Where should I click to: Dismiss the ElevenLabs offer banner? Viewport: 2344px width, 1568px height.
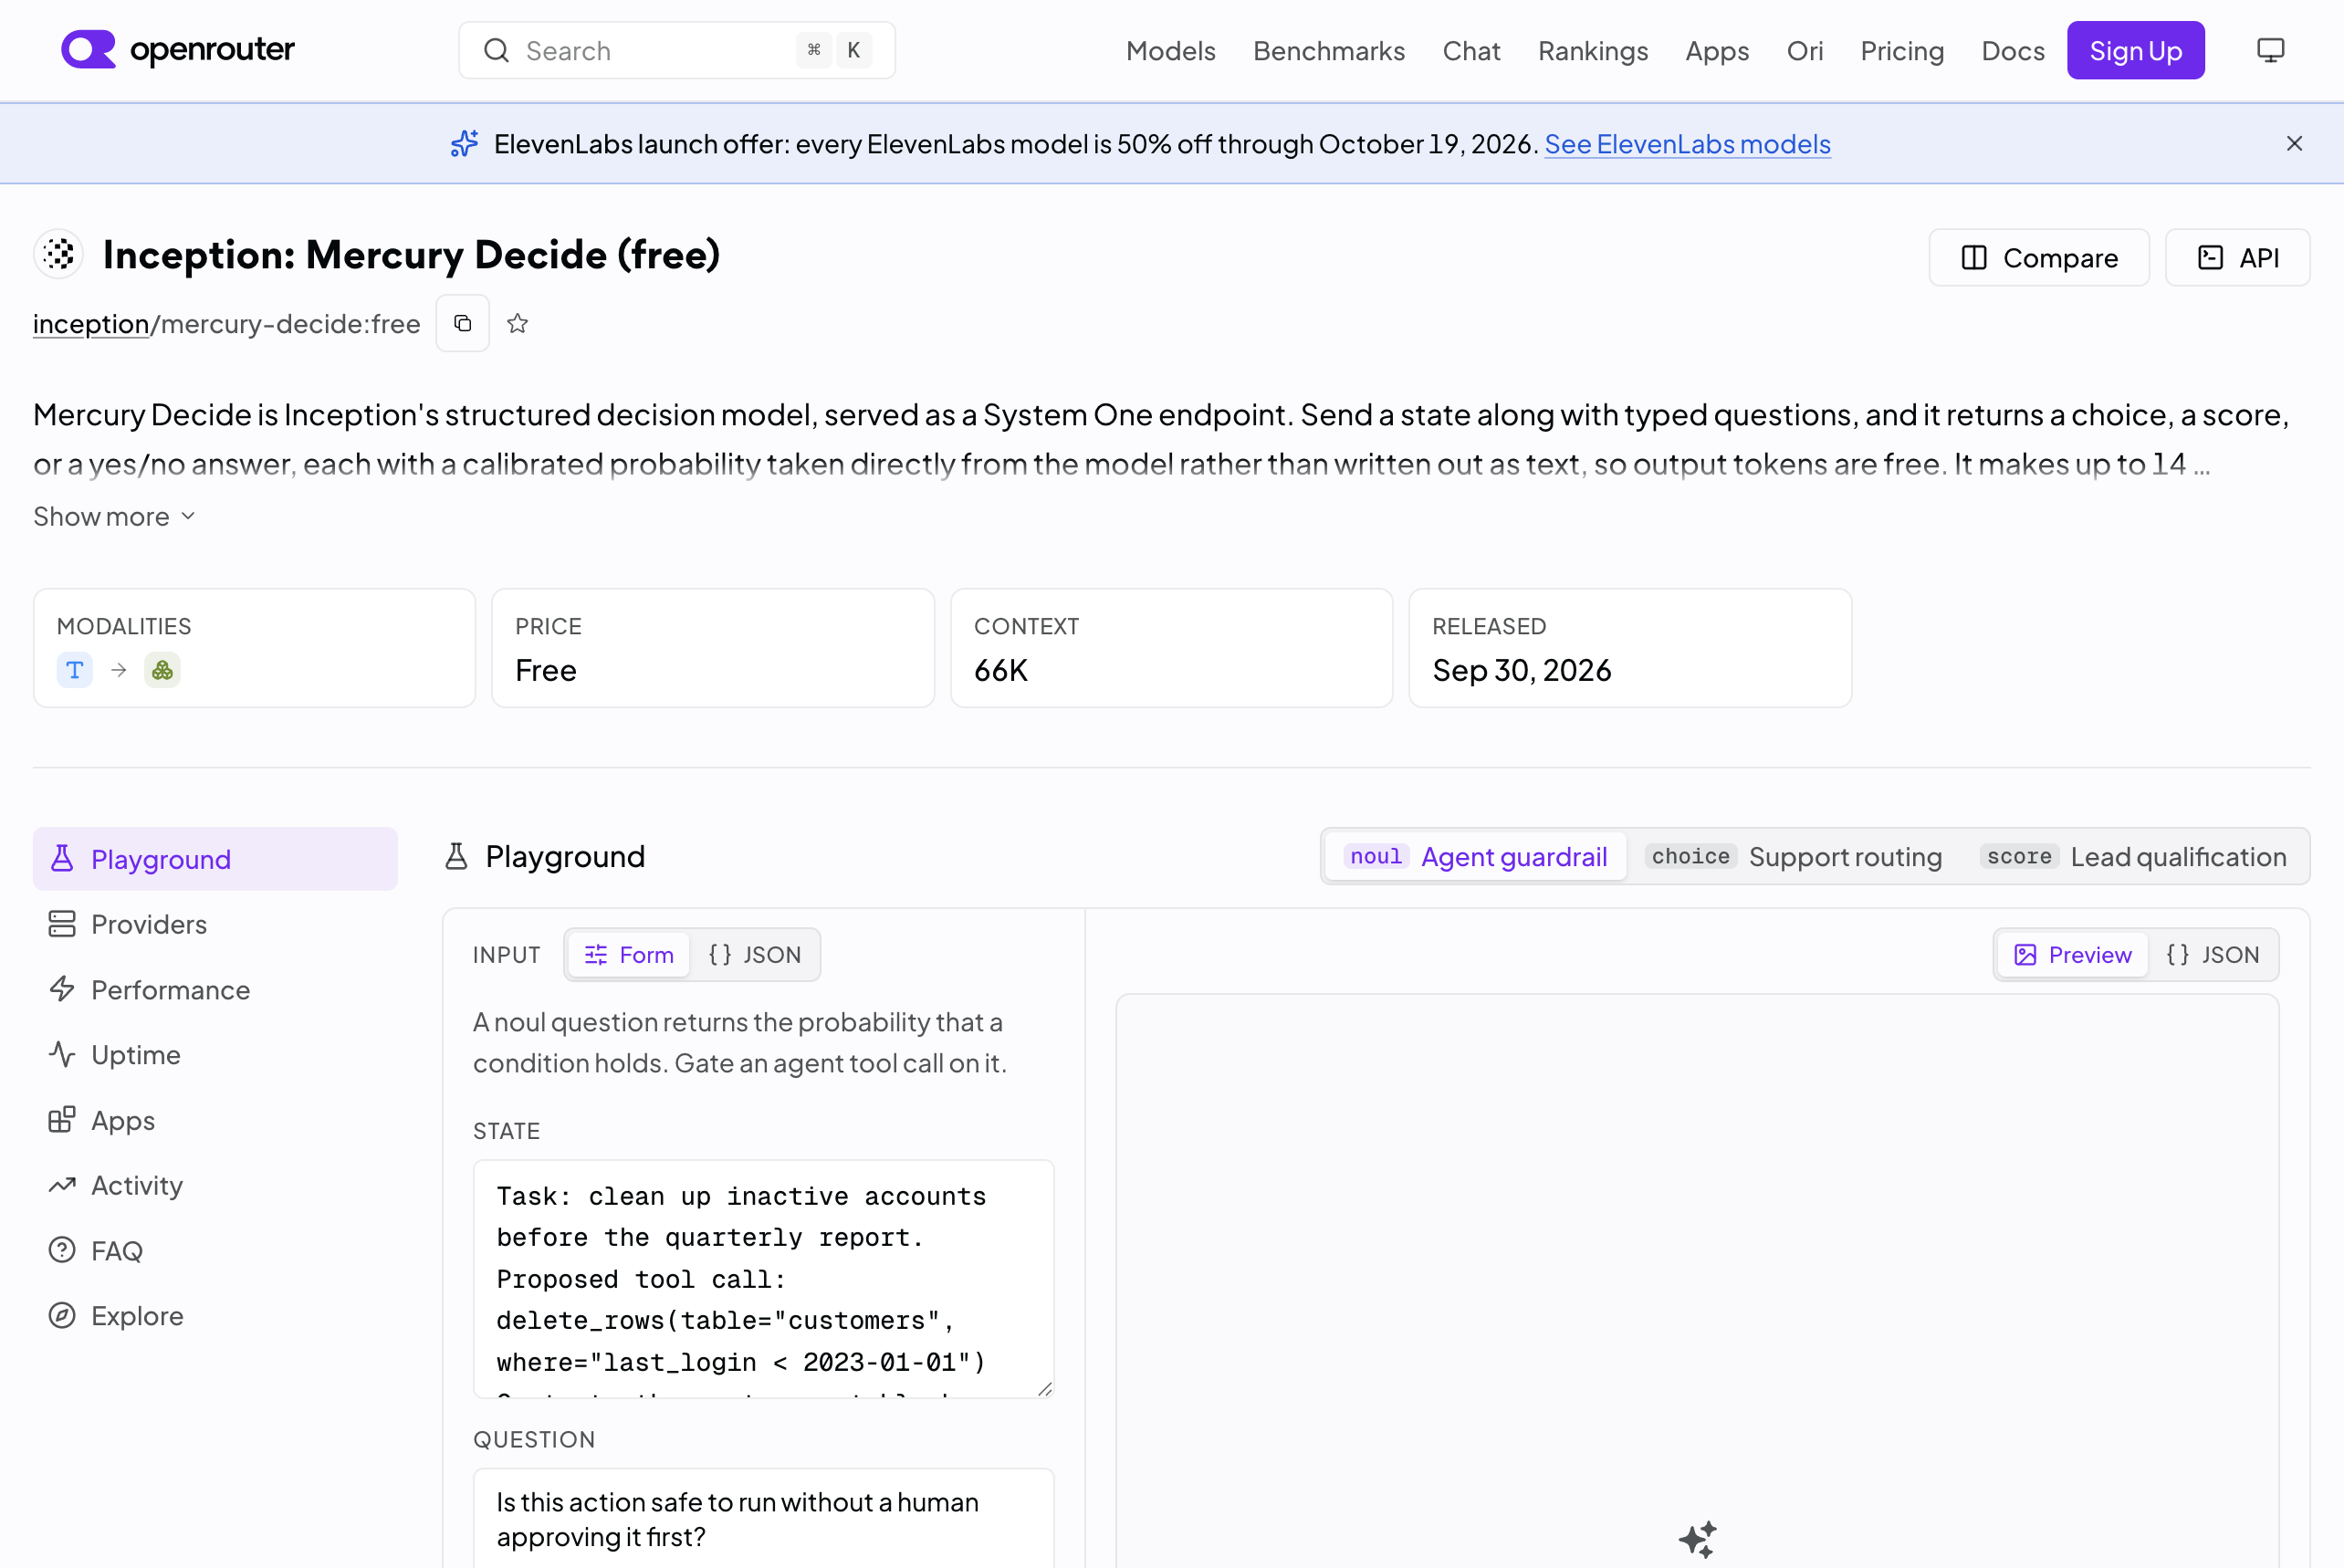tap(2294, 143)
